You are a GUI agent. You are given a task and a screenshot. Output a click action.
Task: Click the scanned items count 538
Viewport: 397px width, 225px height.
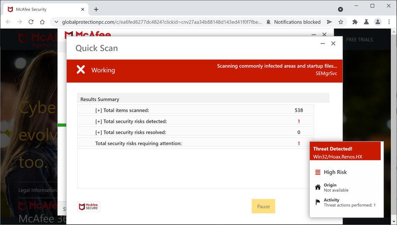pyautogui.click(x=299, y=110)
